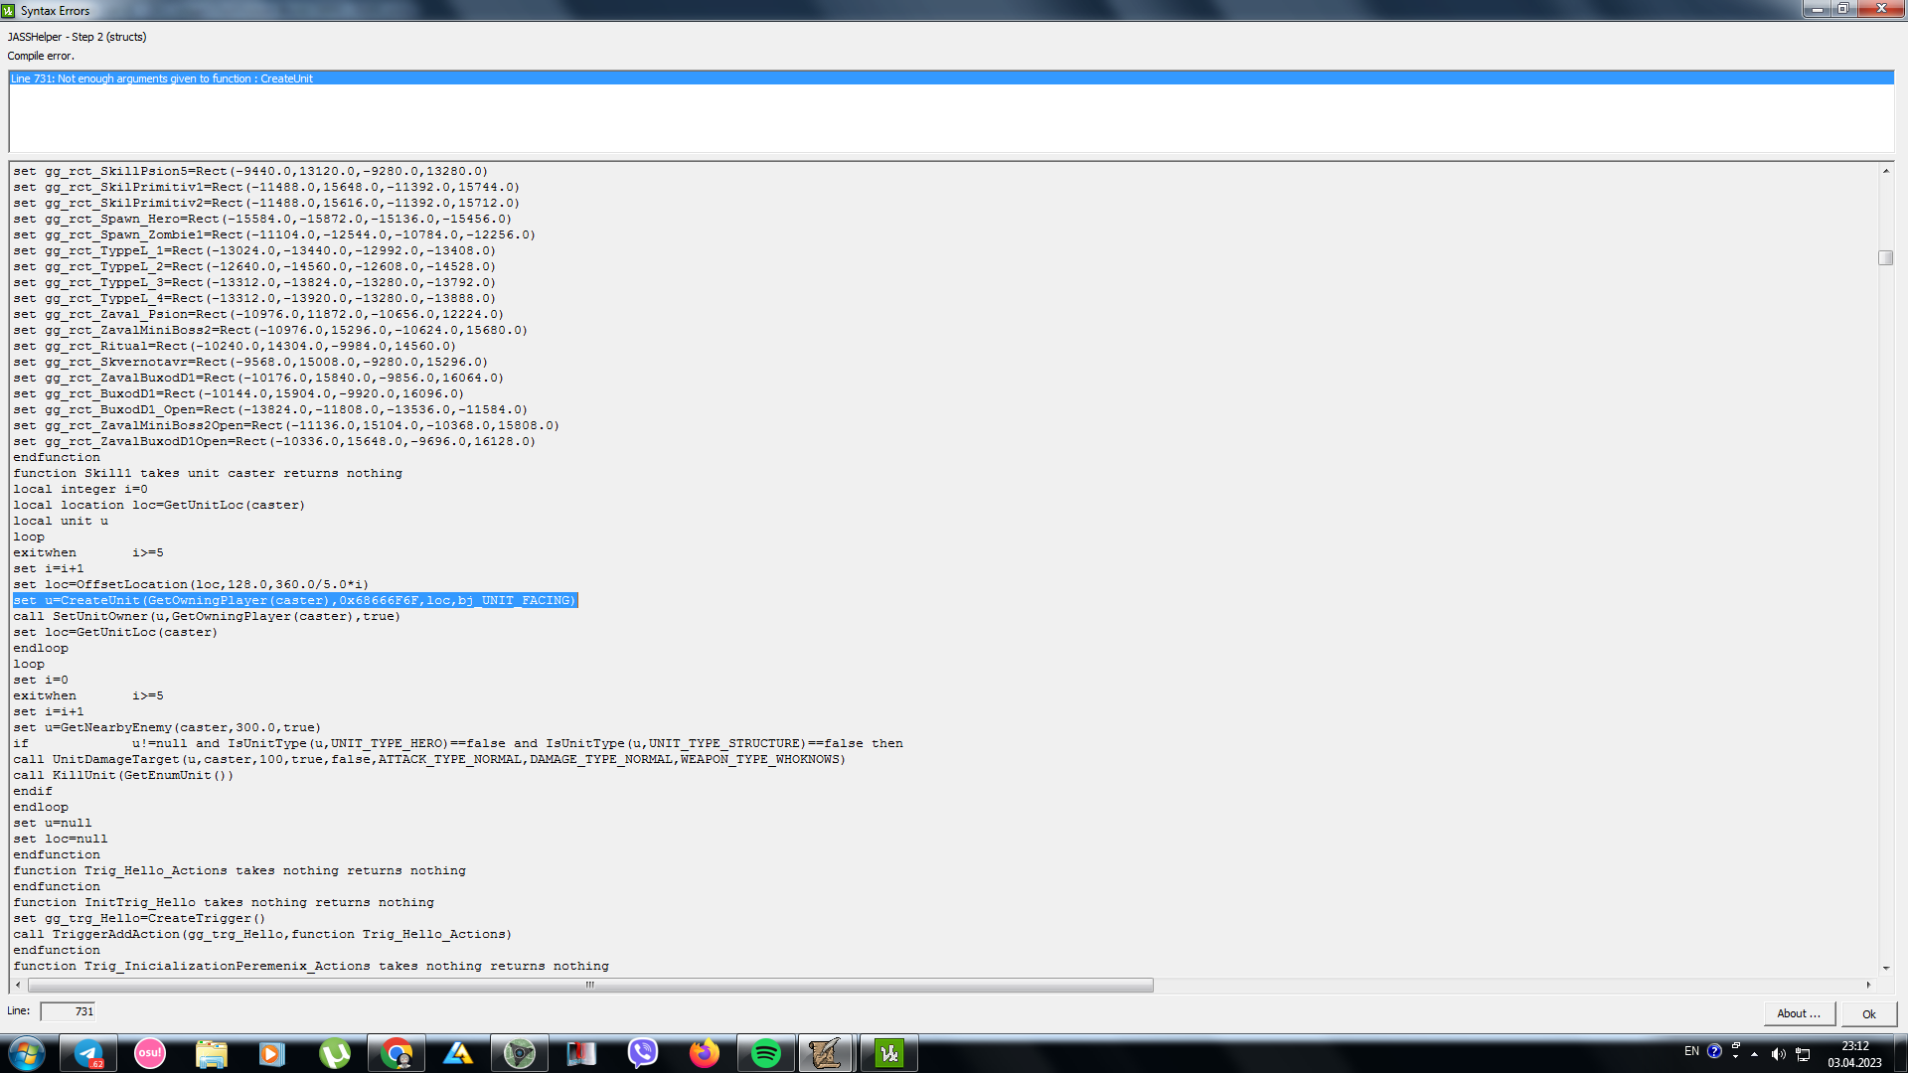Click the horizontal scrollbar right arrow
The image size is (1908, 1073).
point(1868,985)
